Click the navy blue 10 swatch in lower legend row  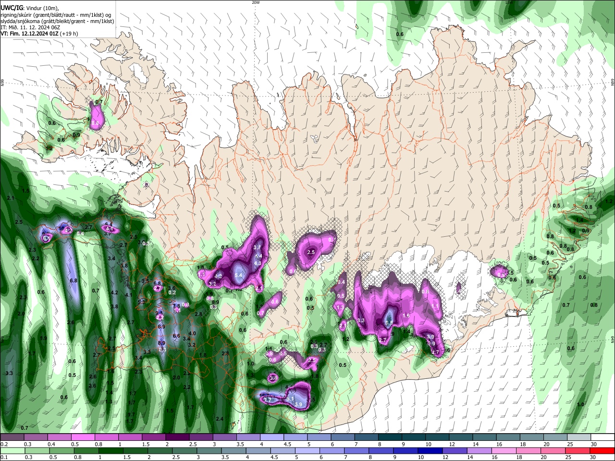430,450
